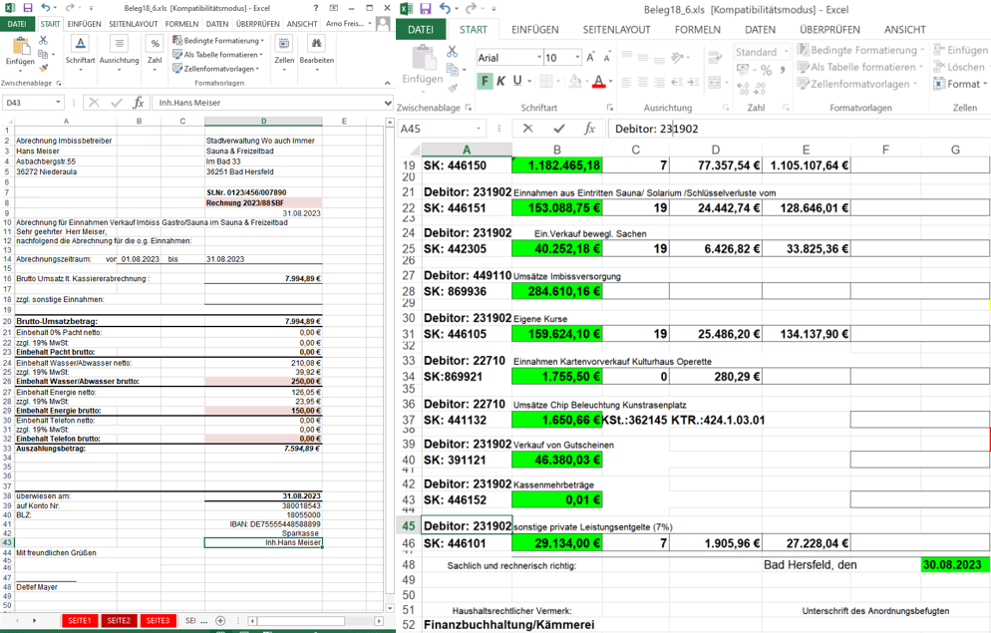Open font size 10 dropdown in right window
This screenshot has width=991, height=633.
577,58
